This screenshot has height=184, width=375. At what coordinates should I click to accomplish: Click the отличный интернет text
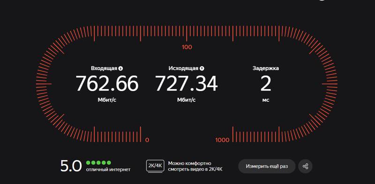(x=108, y=170)
